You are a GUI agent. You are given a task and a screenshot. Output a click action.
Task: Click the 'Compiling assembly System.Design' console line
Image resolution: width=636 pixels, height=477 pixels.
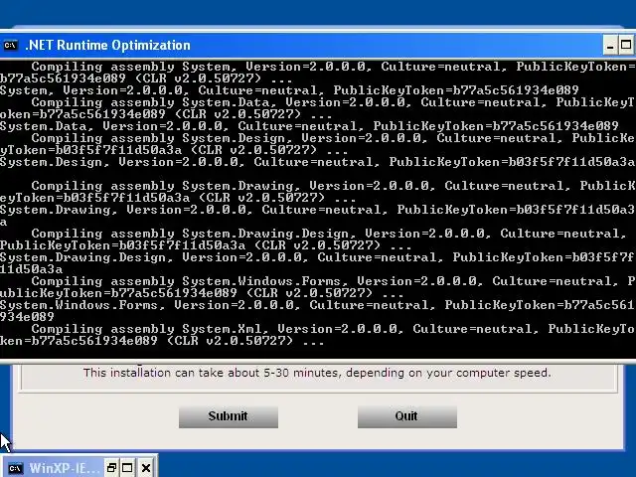coord(333,138)
